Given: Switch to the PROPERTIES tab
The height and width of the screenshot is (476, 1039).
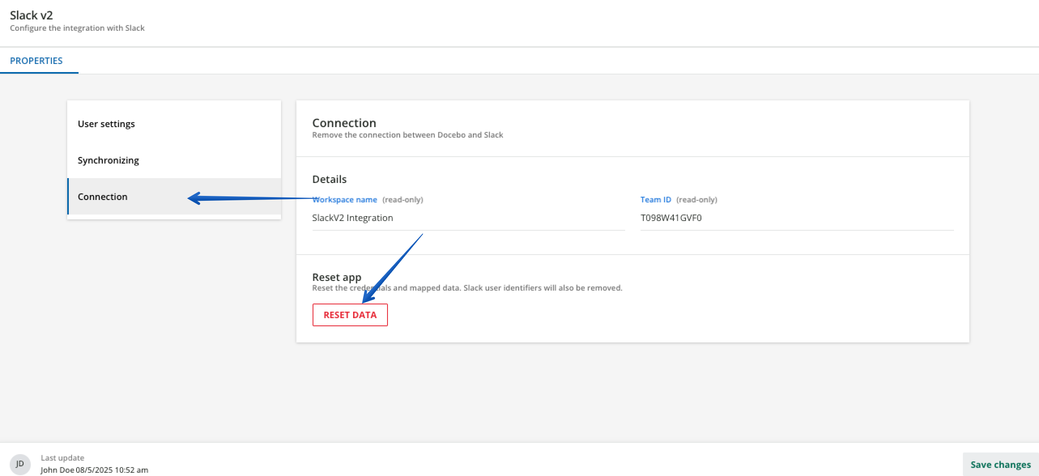Looking at the screenshot, I should pyautogui.click(x=36, y=60).
